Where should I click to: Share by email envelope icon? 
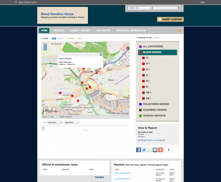149,150
